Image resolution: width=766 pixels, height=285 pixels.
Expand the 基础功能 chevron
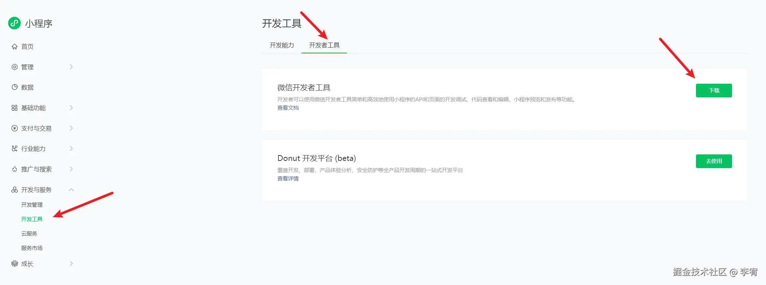click(71, 108)
